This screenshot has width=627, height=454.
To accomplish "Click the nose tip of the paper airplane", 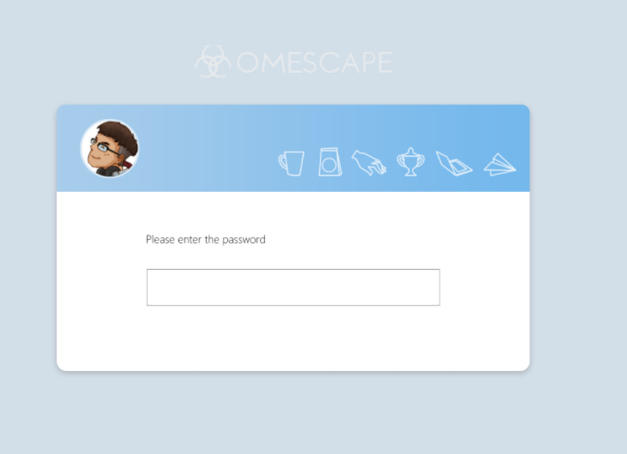I will pos(513,169).
